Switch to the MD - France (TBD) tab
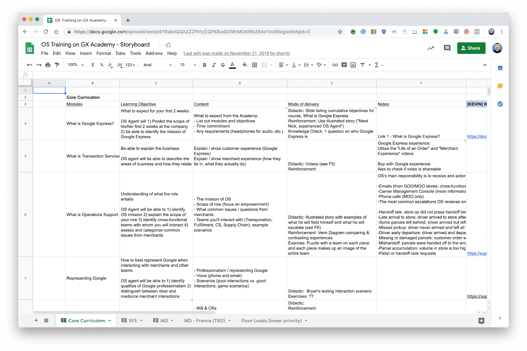Viewport: 527px width, 351px height. (x=208, y=321)
